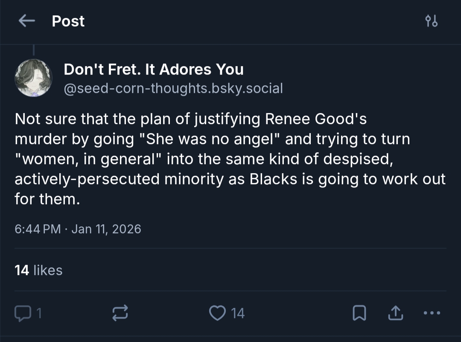
Task: Open the repost menu arrows icon
Action: (x=120, y=314)
